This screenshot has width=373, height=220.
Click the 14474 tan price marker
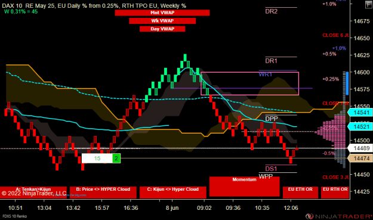(x=360, y=158)
